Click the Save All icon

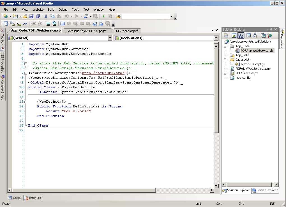[x=38, y=17]
